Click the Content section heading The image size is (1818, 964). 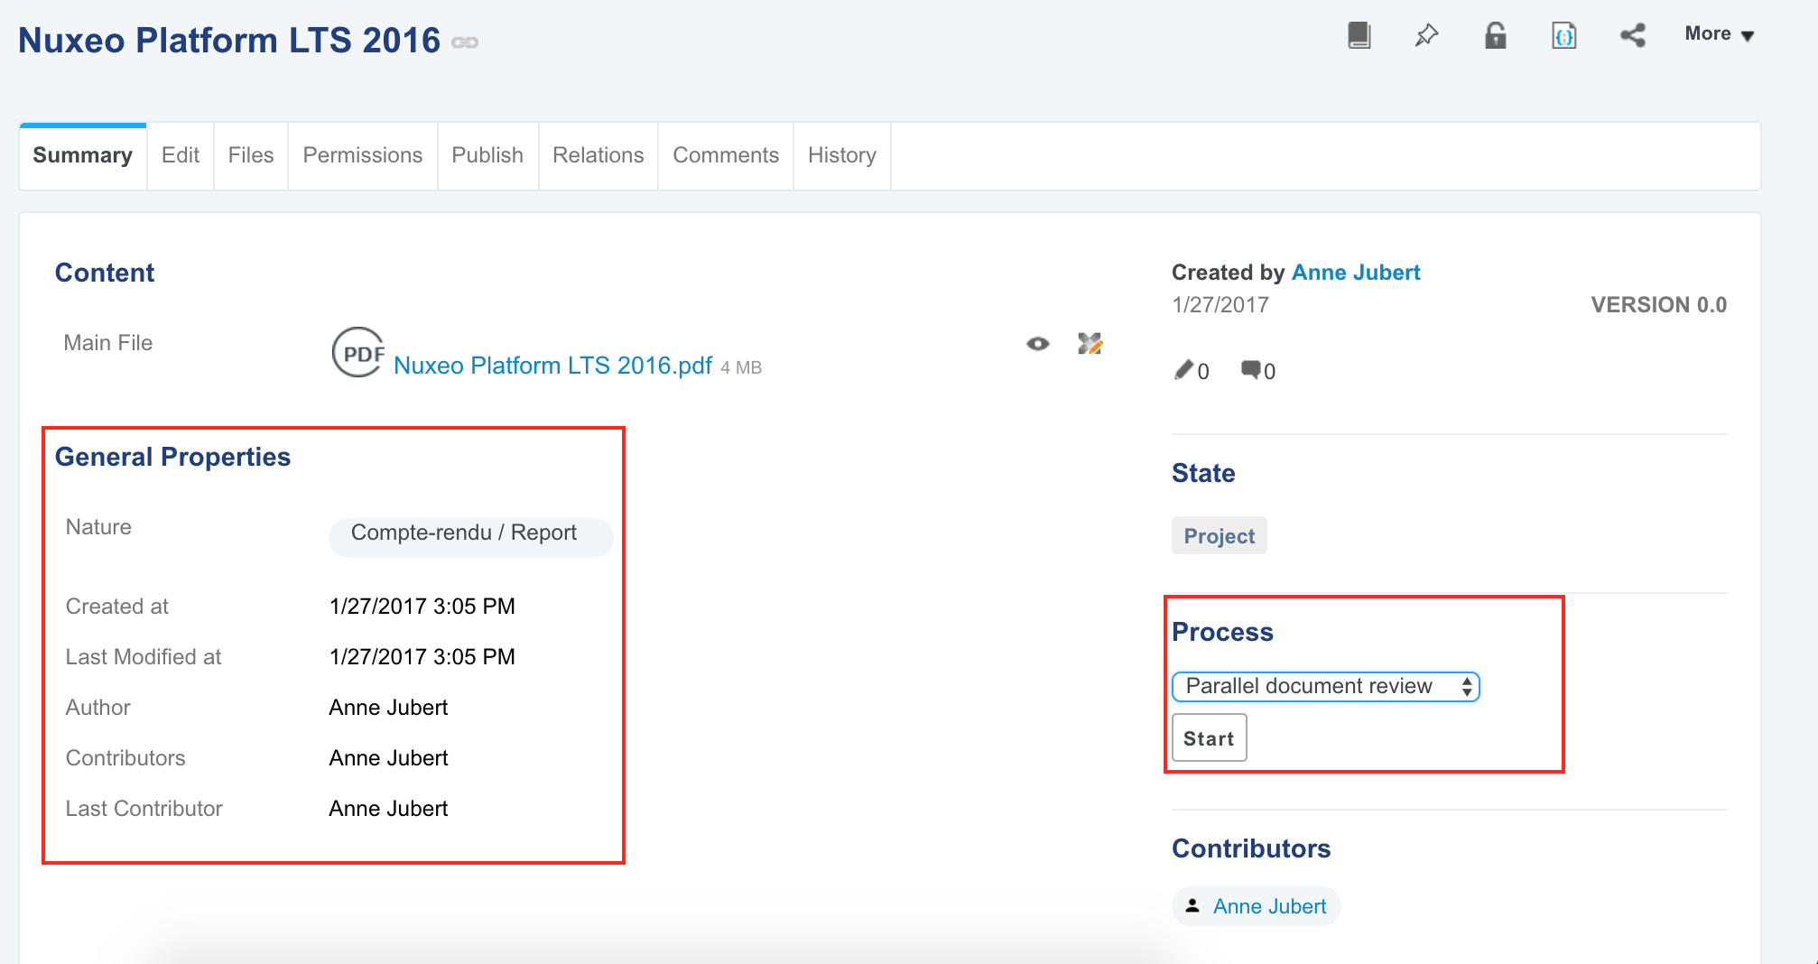pos(105,273)
